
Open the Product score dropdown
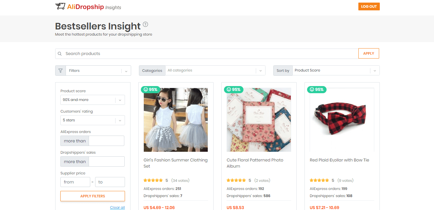(93, 100)
